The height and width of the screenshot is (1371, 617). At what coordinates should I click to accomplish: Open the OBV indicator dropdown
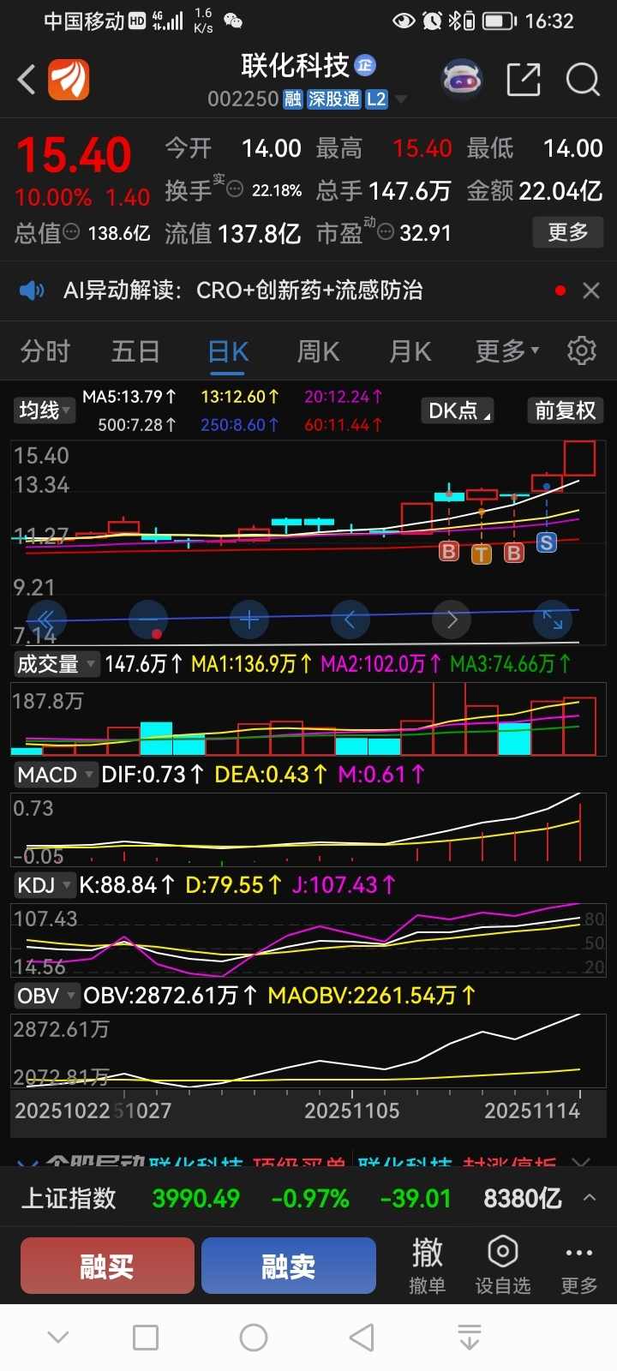[47, 996]
